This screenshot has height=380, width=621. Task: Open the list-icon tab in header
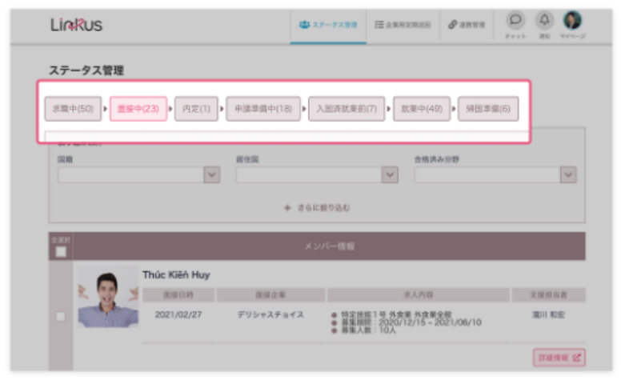pyautogui.click(x=403, y=25)
